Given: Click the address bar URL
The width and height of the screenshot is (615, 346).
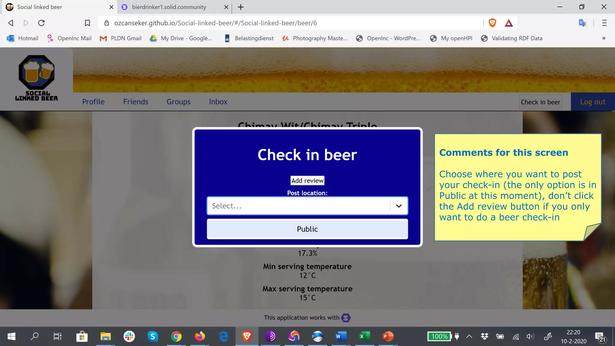Looking at the screenshot, I should (x=215, y=23).
